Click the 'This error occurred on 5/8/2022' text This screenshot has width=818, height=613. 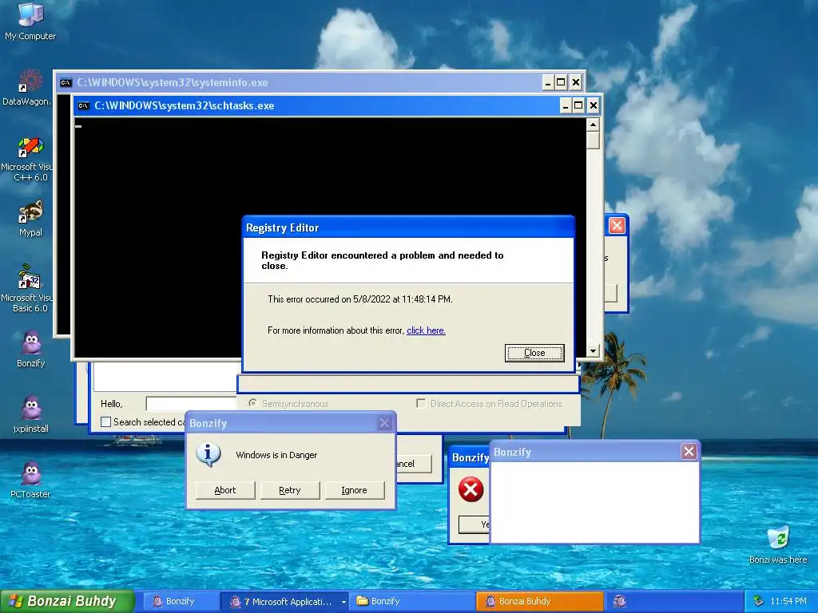pos(360,299)
